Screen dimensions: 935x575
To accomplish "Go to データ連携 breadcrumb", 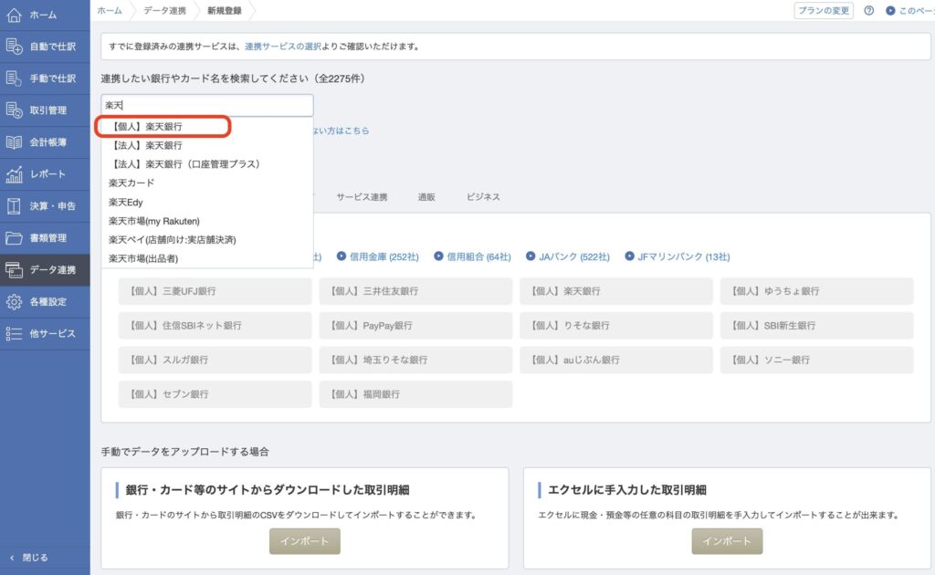I will (x=164, y=11).
